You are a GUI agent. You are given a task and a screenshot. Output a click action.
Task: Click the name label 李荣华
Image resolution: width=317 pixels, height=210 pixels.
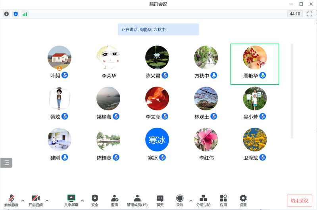coord(109,76)
